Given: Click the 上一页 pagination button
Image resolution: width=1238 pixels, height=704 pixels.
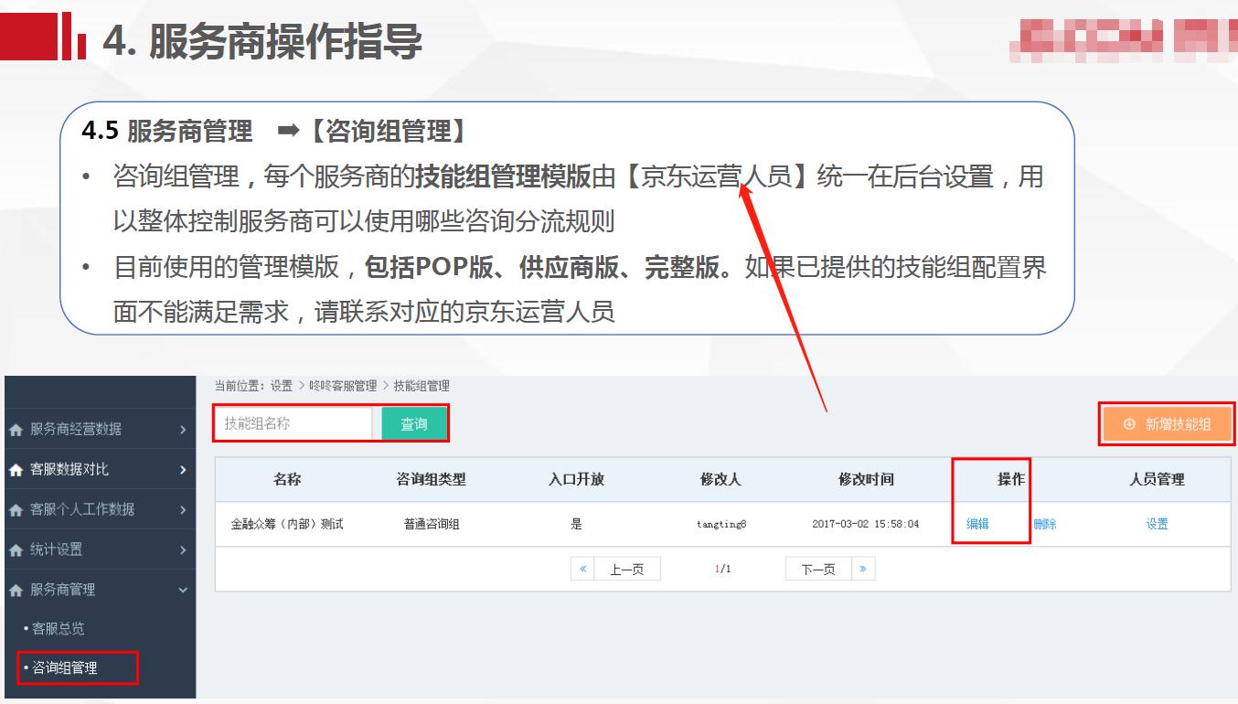Looking at the screenshot, I should [x=629, y=568].
